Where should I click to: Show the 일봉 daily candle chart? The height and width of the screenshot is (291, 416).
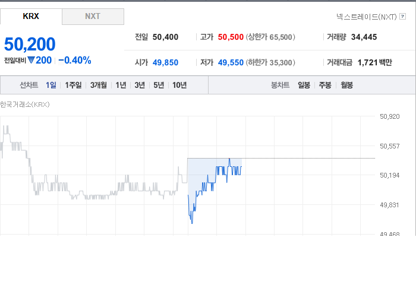coord(304,85)
